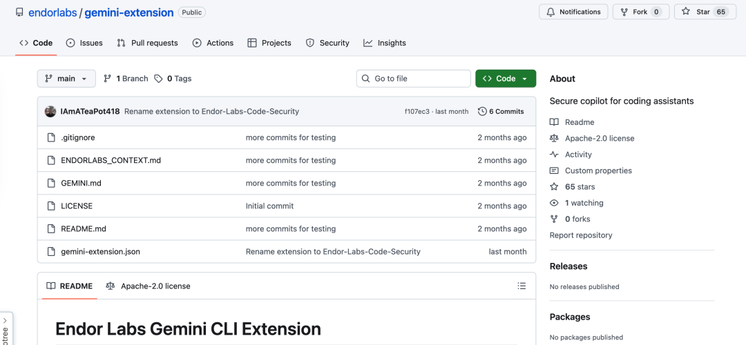Expand the green Code dropdown

point(506,79)
